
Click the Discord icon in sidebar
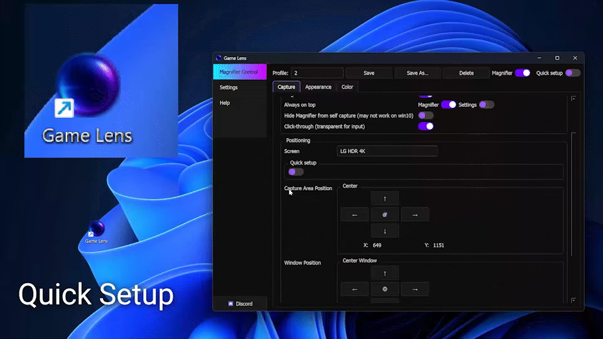[231, 304]
